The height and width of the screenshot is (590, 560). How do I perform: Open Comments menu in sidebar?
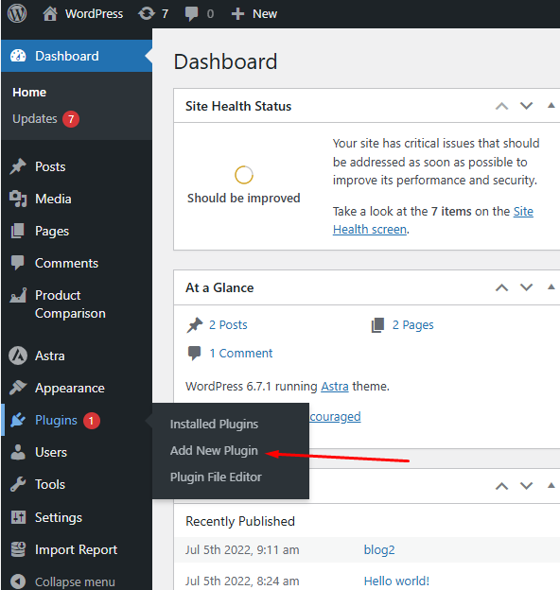tap(66, 263)
